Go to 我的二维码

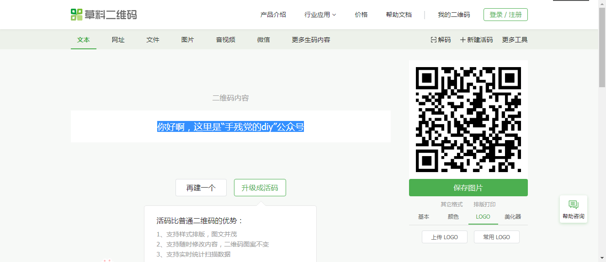[x=454, y=15]
